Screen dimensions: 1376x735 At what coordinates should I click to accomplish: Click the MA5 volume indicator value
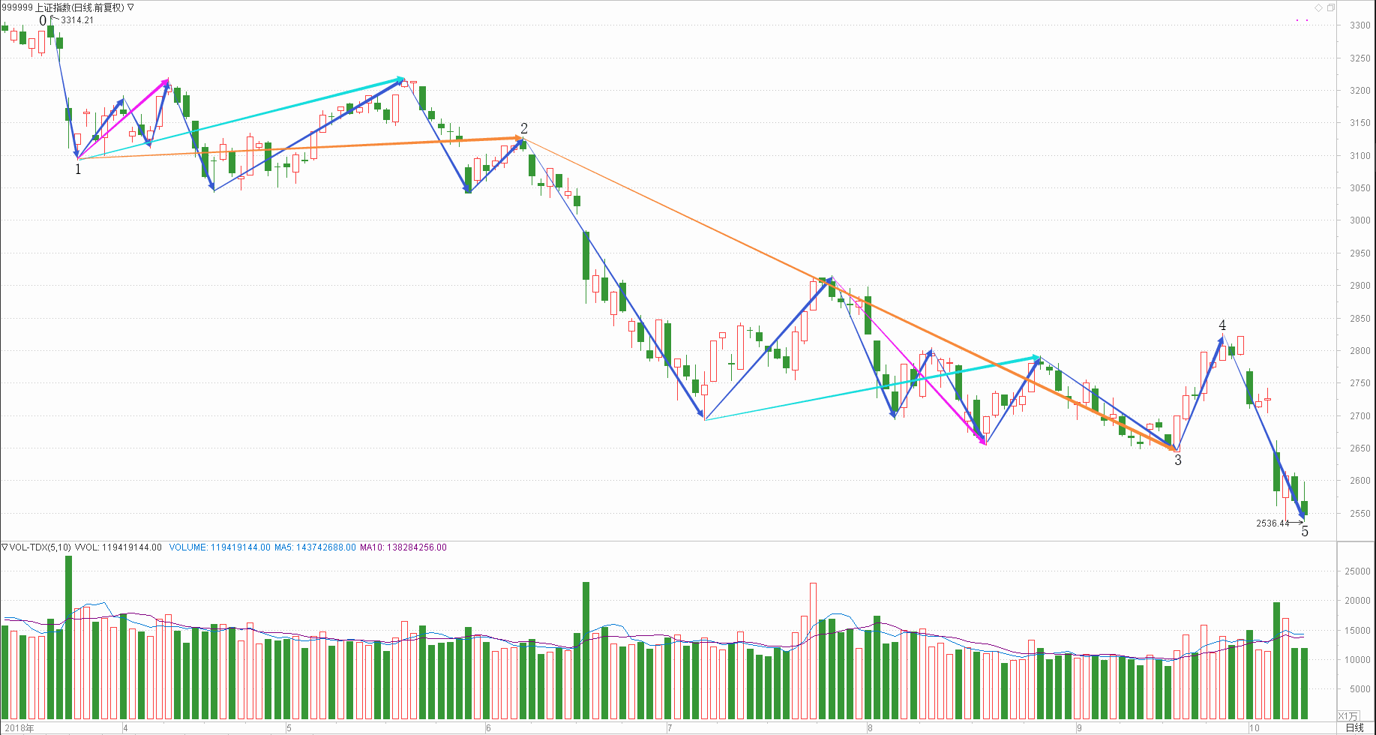click(315, 547)
